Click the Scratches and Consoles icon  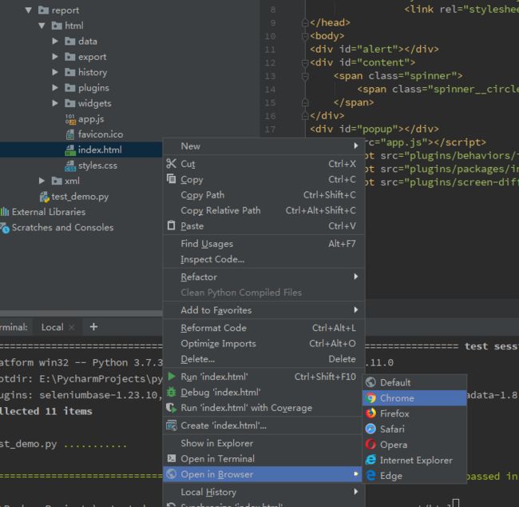(x=5, y=228)
